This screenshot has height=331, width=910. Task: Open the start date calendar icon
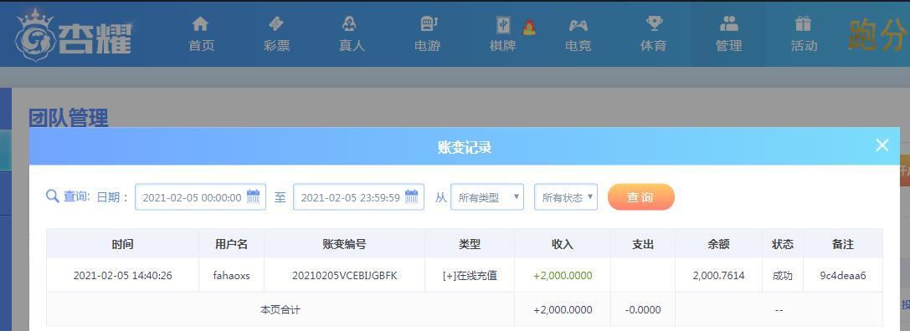[253, 196]
